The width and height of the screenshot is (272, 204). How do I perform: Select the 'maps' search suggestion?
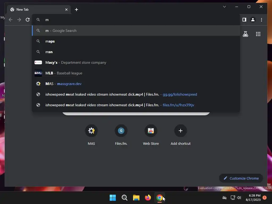coord(136,41)
